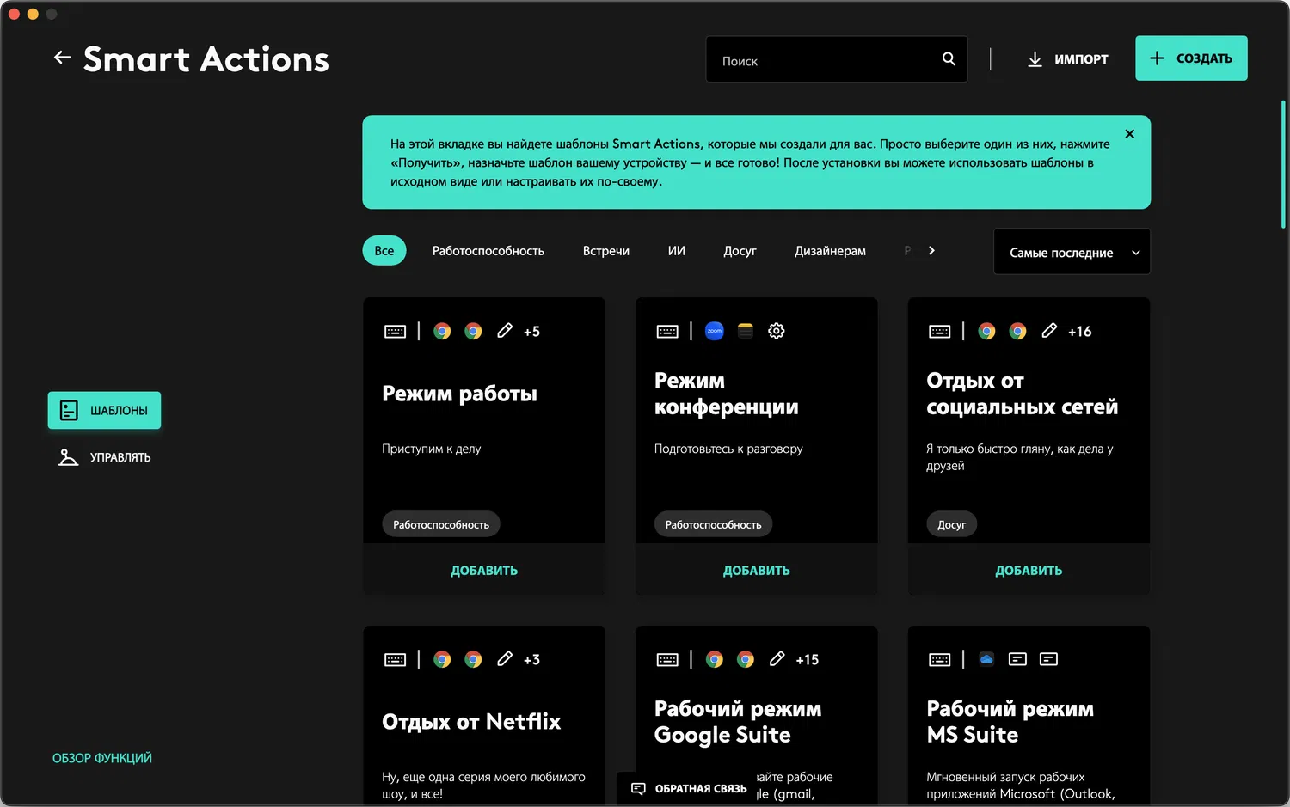Screen dimensions: 1290x807
Task: Click the +5 counter on Режим работы card
Action: [532, 332]
